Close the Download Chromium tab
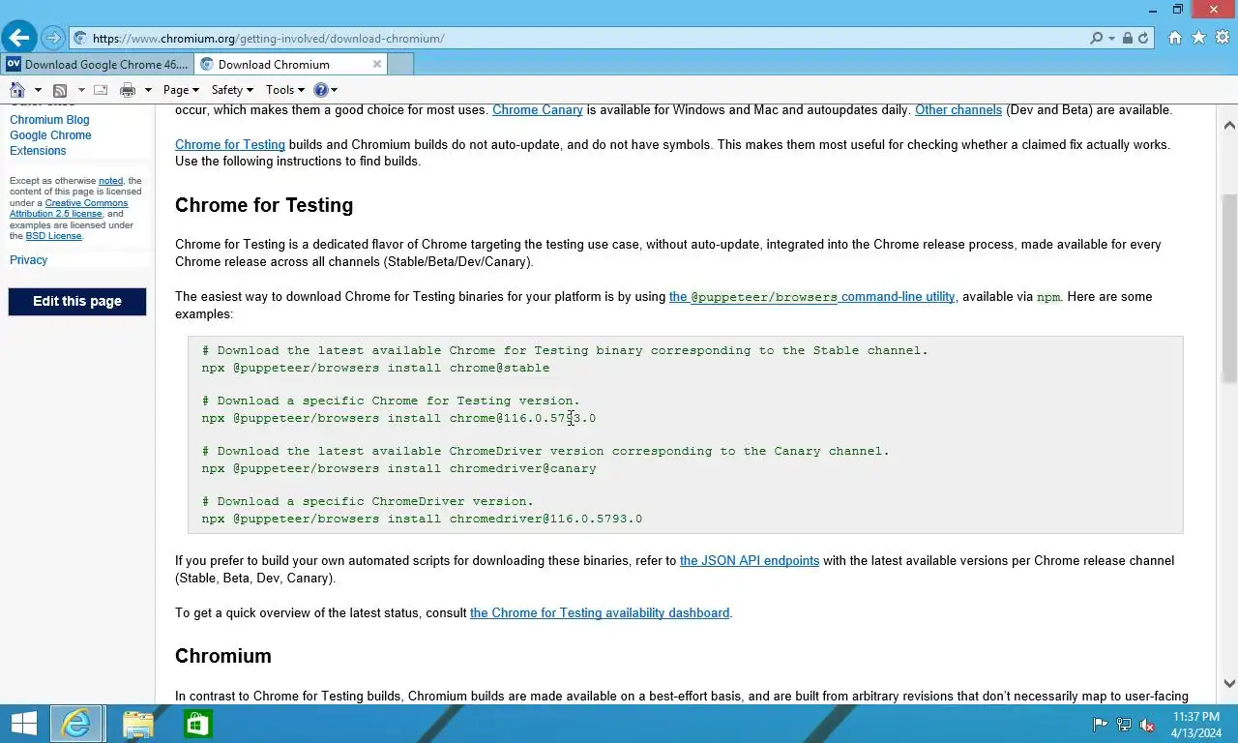 tap(377, 64)
